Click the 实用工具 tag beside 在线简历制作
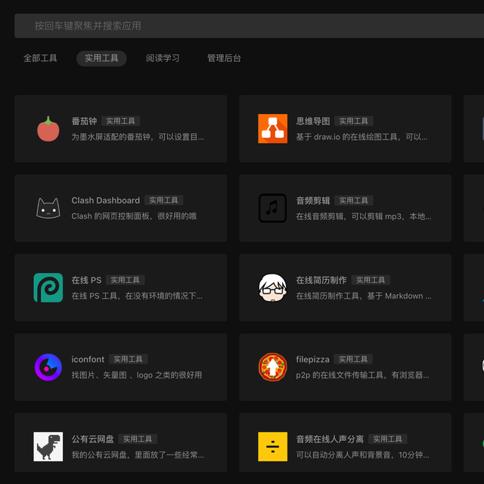 pos(371,280)
